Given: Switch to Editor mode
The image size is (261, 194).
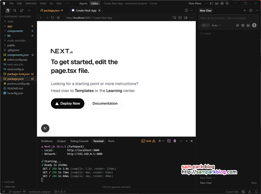Looking at the screenshot, I should point(95,3).
